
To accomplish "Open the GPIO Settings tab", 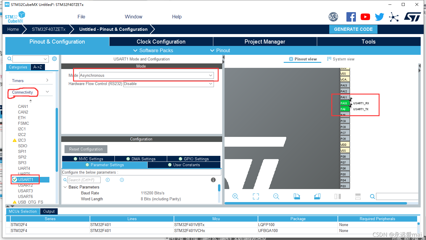I will click(194, 159).
